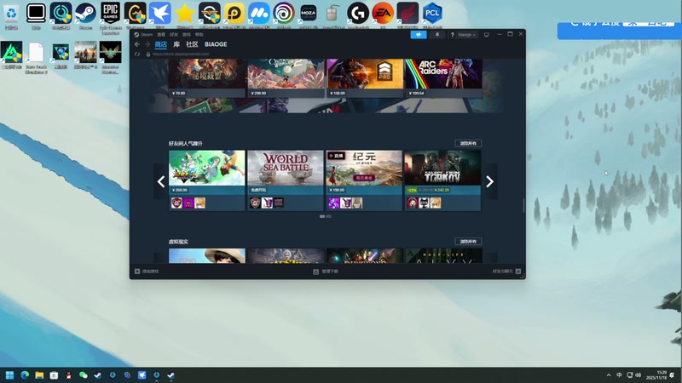The image size is (682, 383).
Task: Launch the PCL desktop shortcut
Action: (432, 16)
